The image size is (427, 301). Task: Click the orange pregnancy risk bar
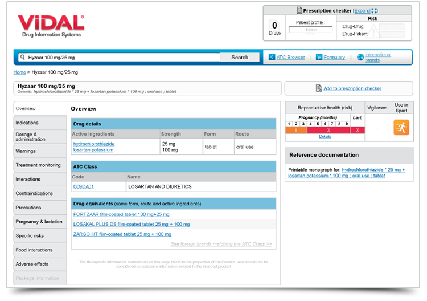coord(296,130)
